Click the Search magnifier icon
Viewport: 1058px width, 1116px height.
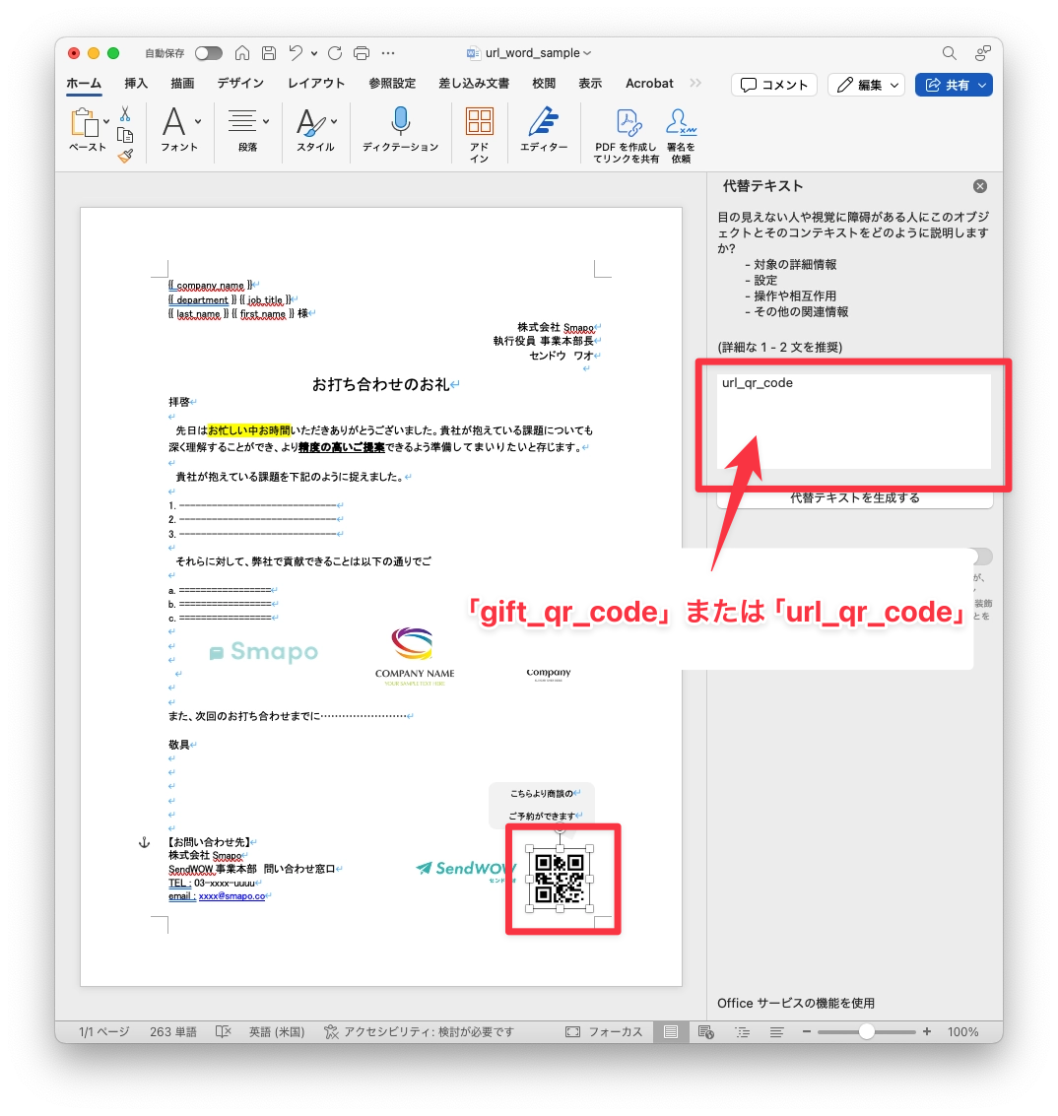coord(949,53)
